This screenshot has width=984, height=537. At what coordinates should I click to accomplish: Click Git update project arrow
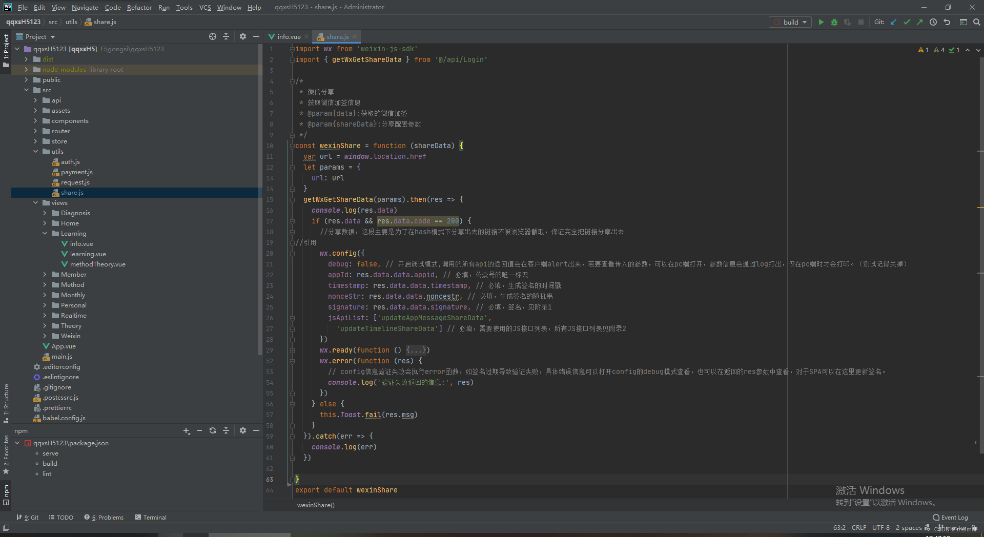coord(893,22)
